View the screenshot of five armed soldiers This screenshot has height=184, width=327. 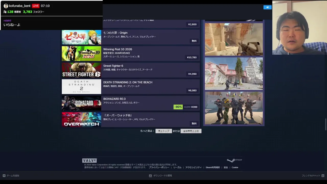click(234, 108)
